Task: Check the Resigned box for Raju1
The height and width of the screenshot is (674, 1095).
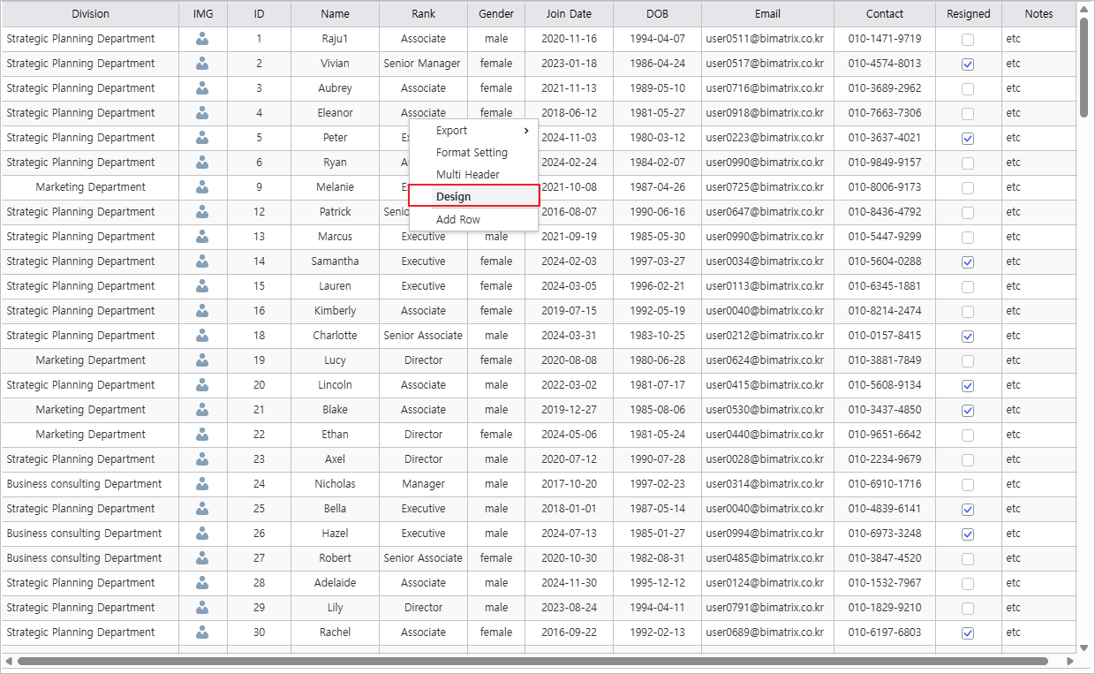Action: point(968,40)
